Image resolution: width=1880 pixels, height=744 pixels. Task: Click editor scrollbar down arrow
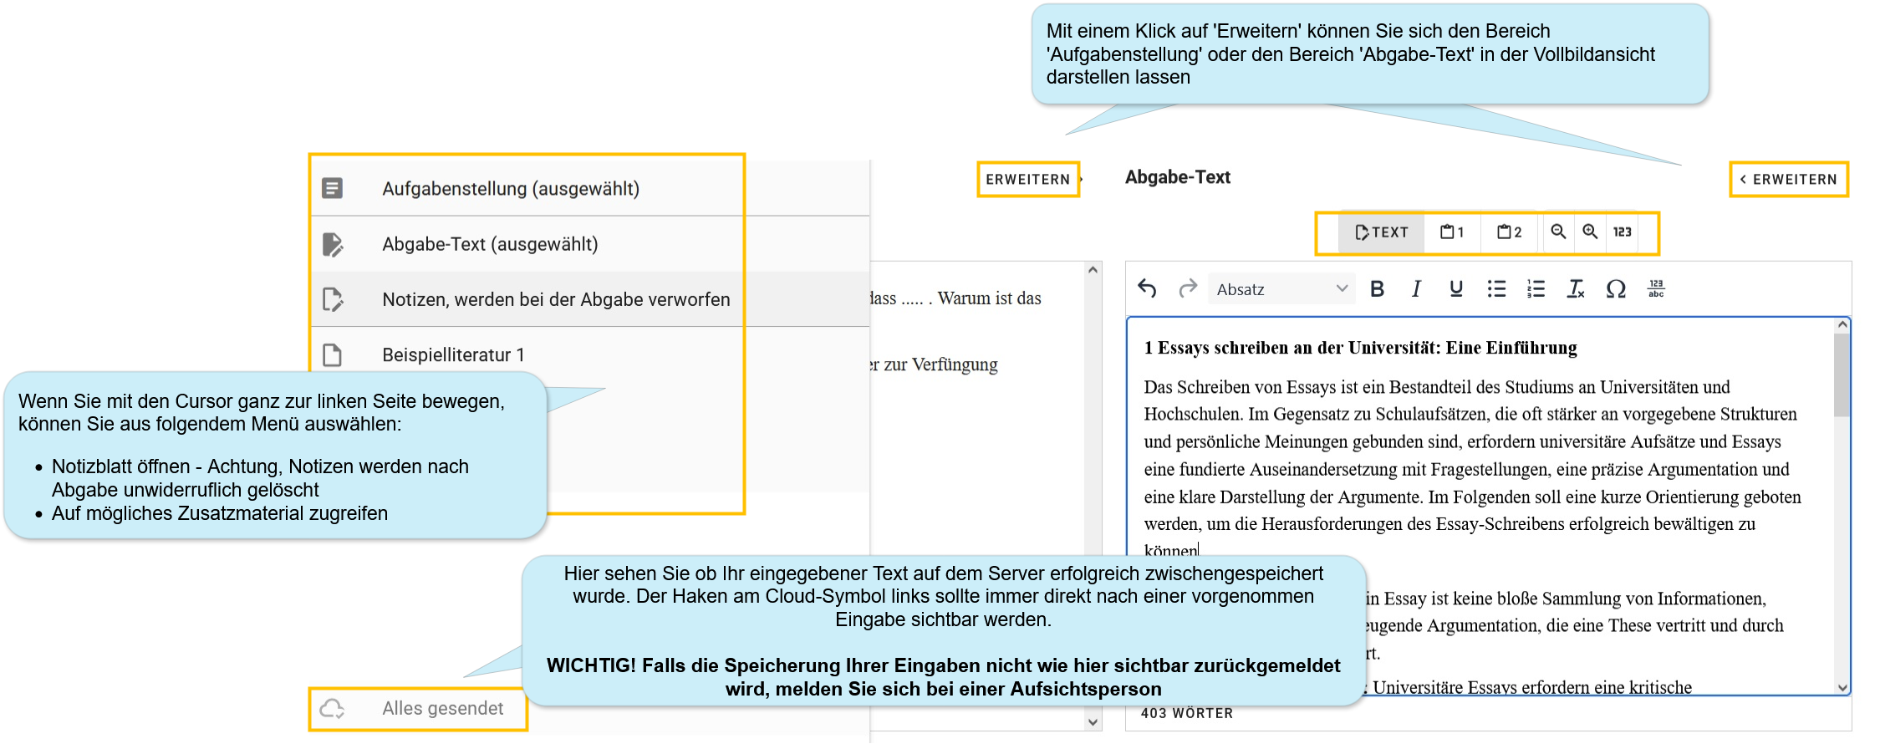pos(1842,687)
